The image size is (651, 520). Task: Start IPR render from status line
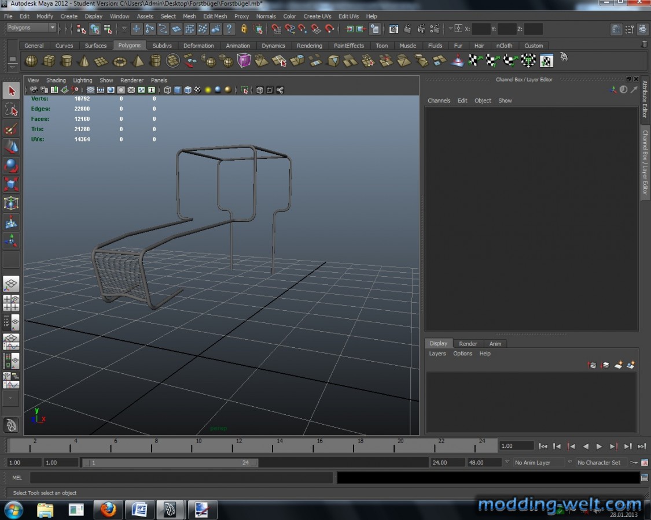421,29
